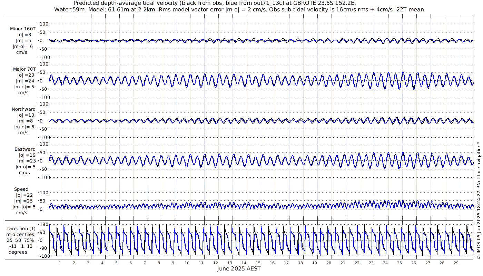Select the "Major 70T" panel label
The image size is (483, 276).
(x=24, y=69)
